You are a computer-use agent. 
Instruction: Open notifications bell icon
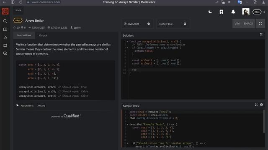point(233,12)
